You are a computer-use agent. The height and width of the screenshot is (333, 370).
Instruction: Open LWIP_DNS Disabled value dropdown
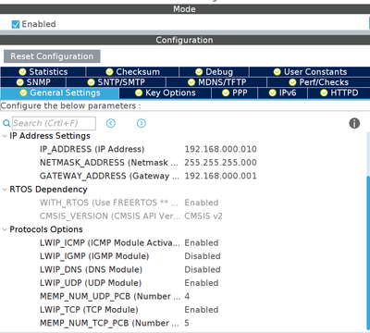click(203, 269)
